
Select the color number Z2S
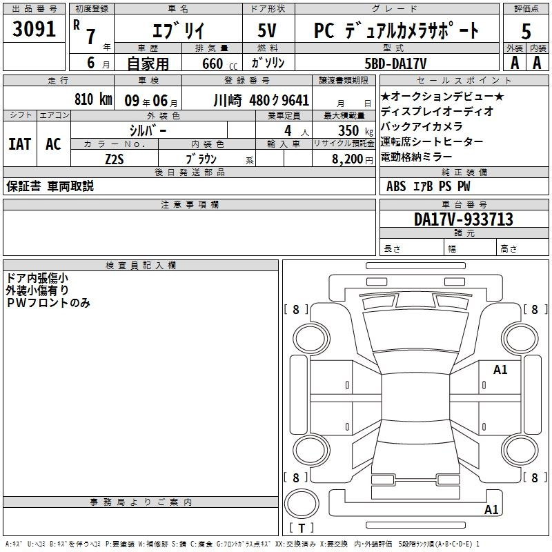pyautogui.click(x=114, y=158)
